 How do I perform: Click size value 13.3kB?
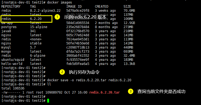(129, 64)
